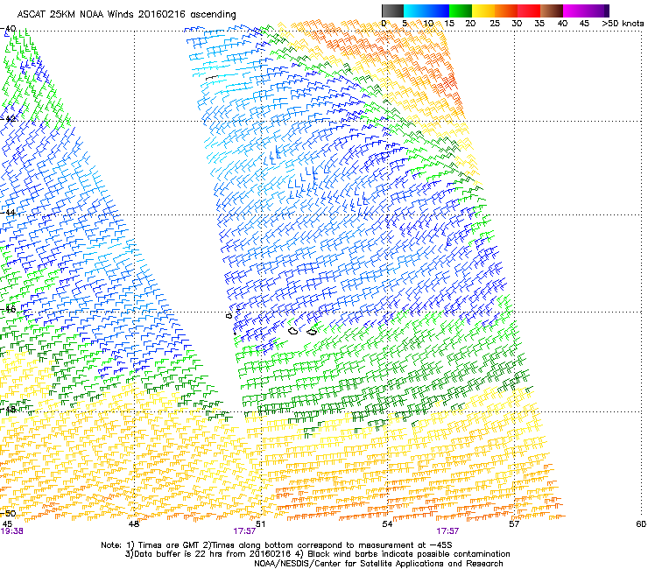This screenshot has height=569, width=648.
Task: Click the orange 25-30 knots legend swatch
Action: coord(506,11)
